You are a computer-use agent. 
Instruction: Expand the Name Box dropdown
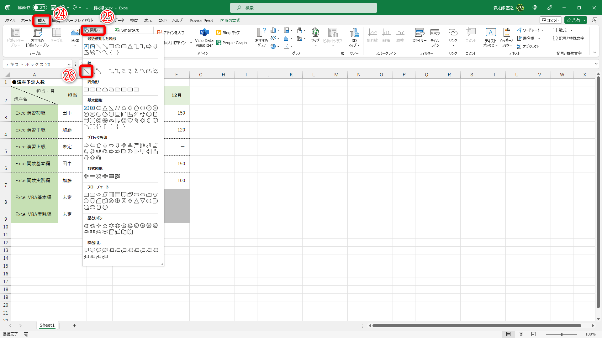(69, 64)
